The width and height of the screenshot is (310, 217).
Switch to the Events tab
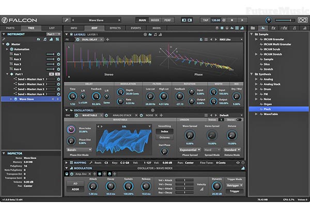136,28
